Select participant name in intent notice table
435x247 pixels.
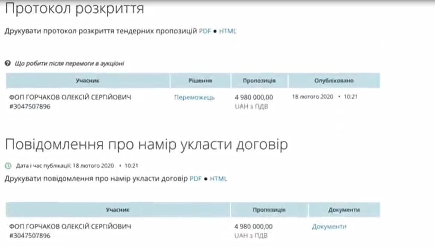(x=70, y=227)
